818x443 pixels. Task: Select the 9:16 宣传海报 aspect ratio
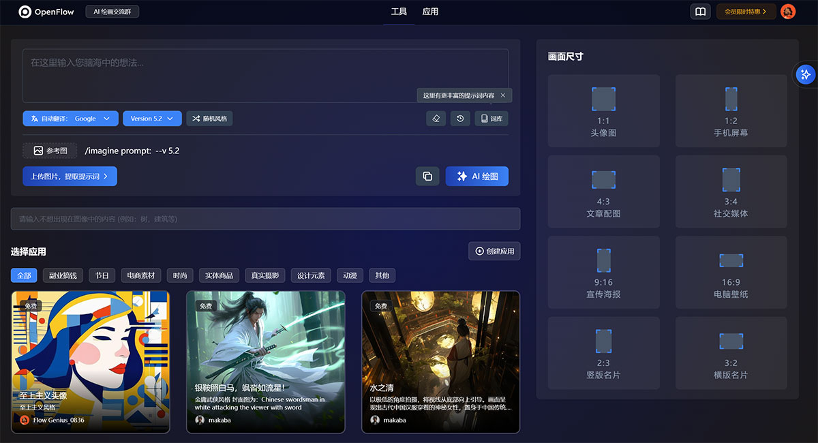click(603, 272)
